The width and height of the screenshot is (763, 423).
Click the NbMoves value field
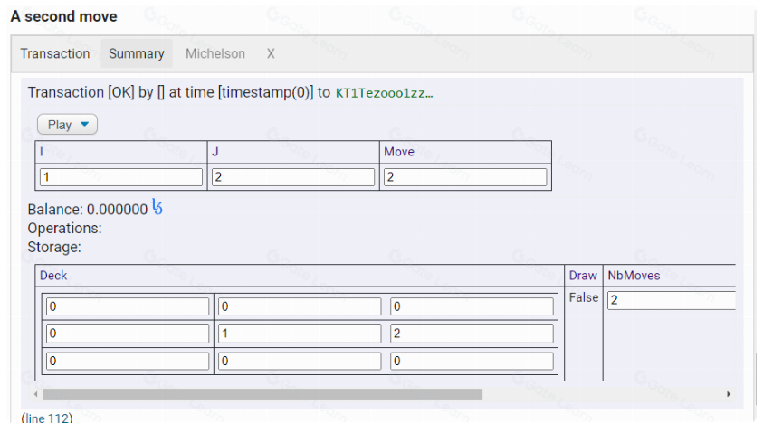672,299
